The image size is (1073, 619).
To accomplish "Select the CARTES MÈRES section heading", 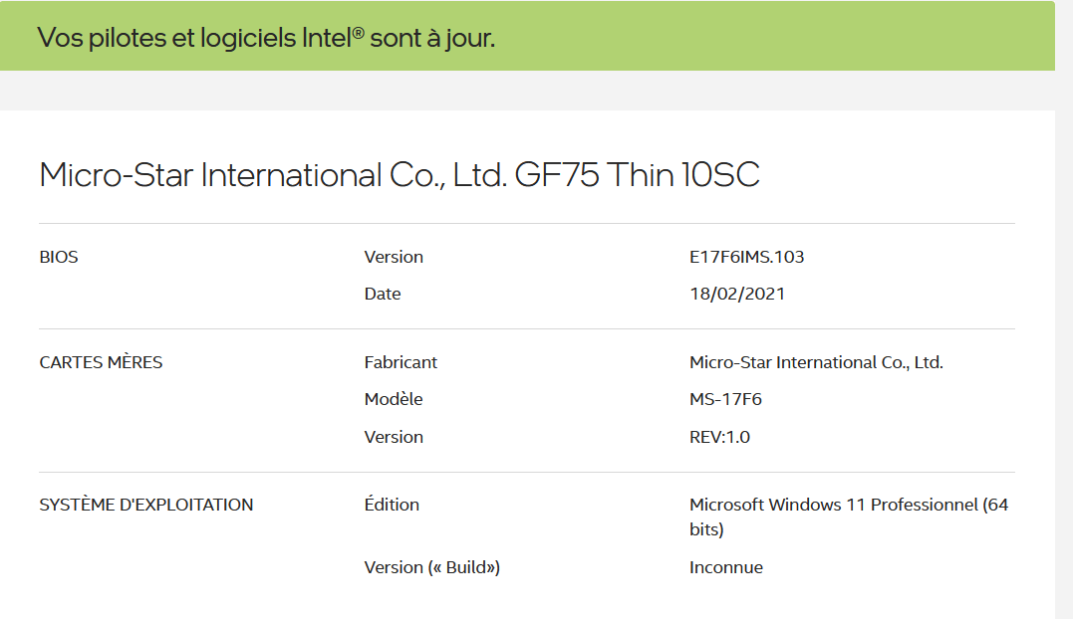I will [x=101, y=362].
